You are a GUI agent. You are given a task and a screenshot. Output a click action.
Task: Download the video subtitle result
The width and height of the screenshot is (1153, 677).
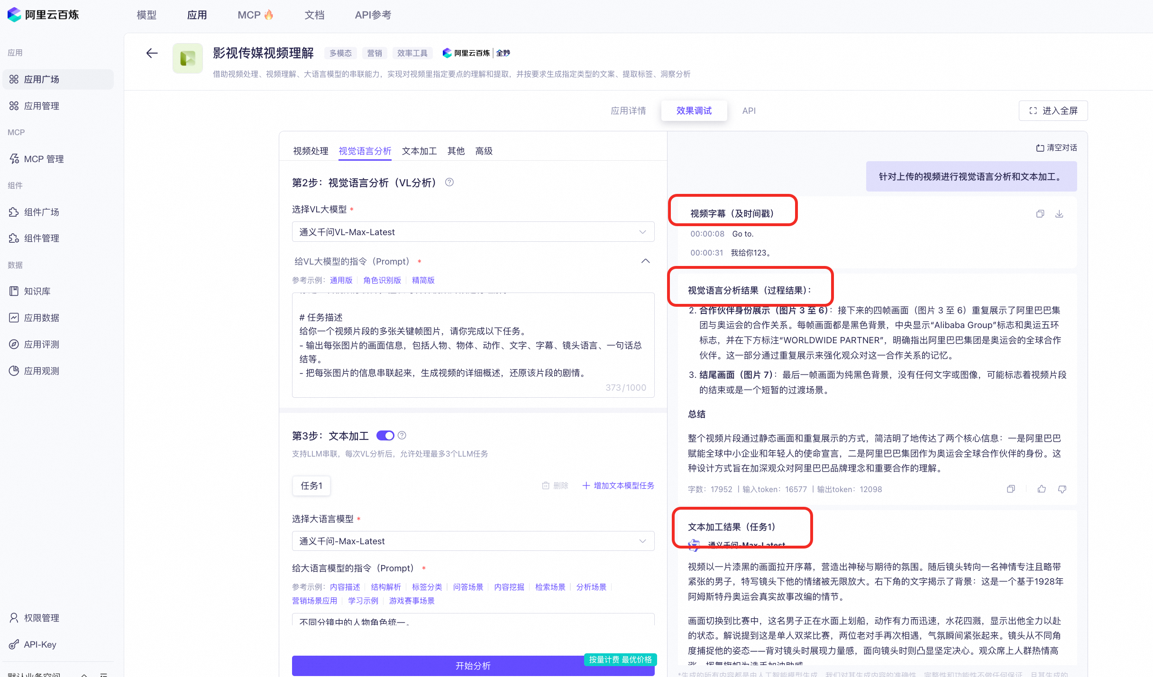point(1059,214)
